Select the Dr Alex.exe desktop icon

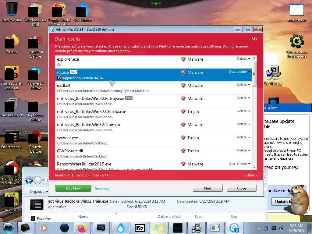273,76
